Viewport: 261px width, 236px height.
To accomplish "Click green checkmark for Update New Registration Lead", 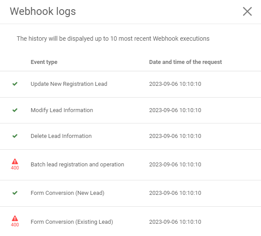I will pos(15,84).
